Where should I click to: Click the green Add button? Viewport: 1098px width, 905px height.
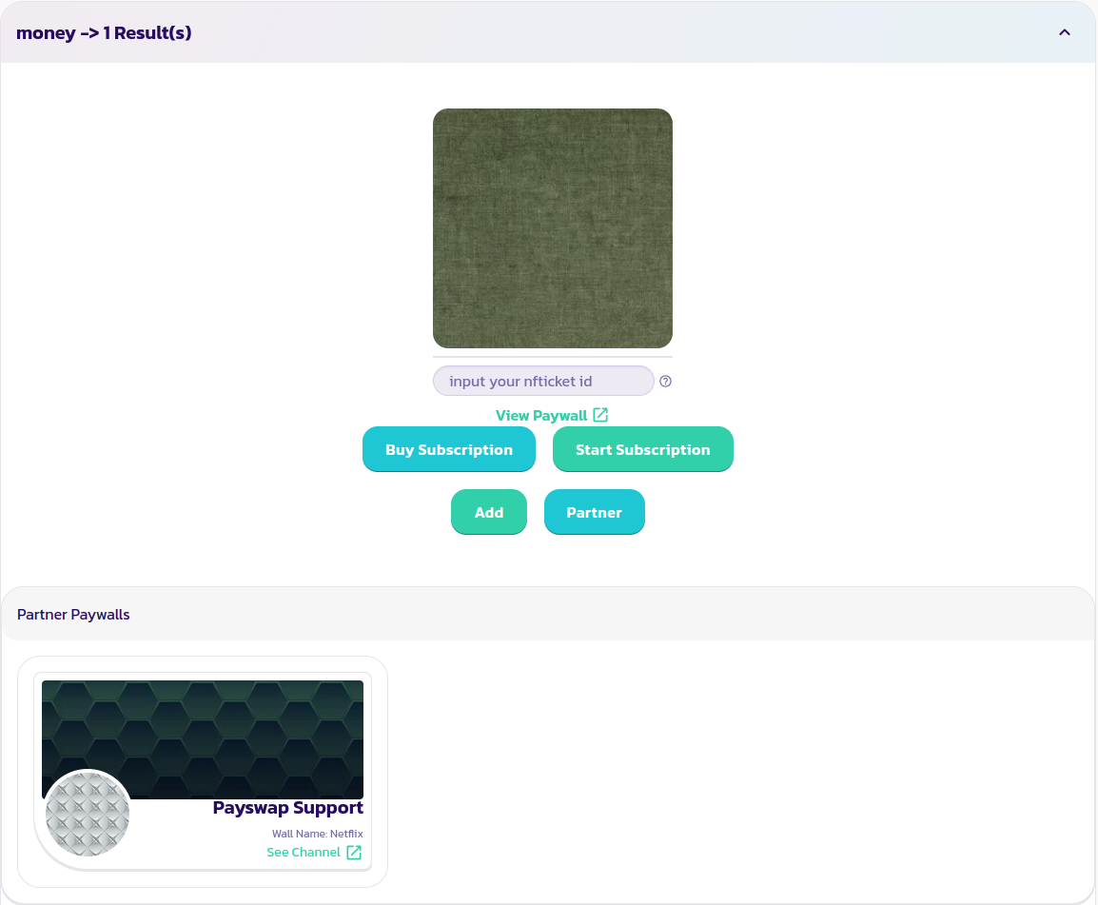[x=488, y=512]
